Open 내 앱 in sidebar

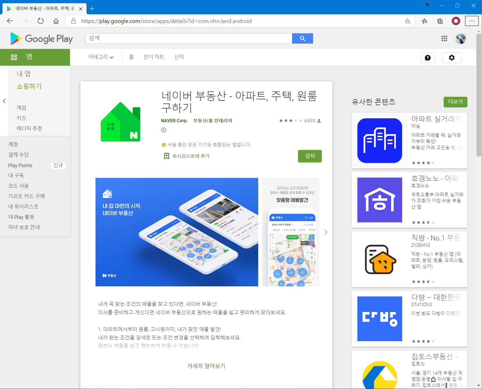tap(24, 74)
